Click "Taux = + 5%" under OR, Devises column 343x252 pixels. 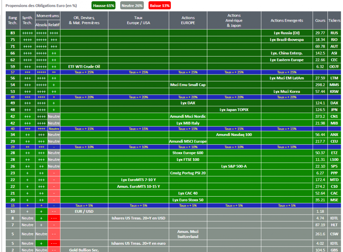[84, 206]
